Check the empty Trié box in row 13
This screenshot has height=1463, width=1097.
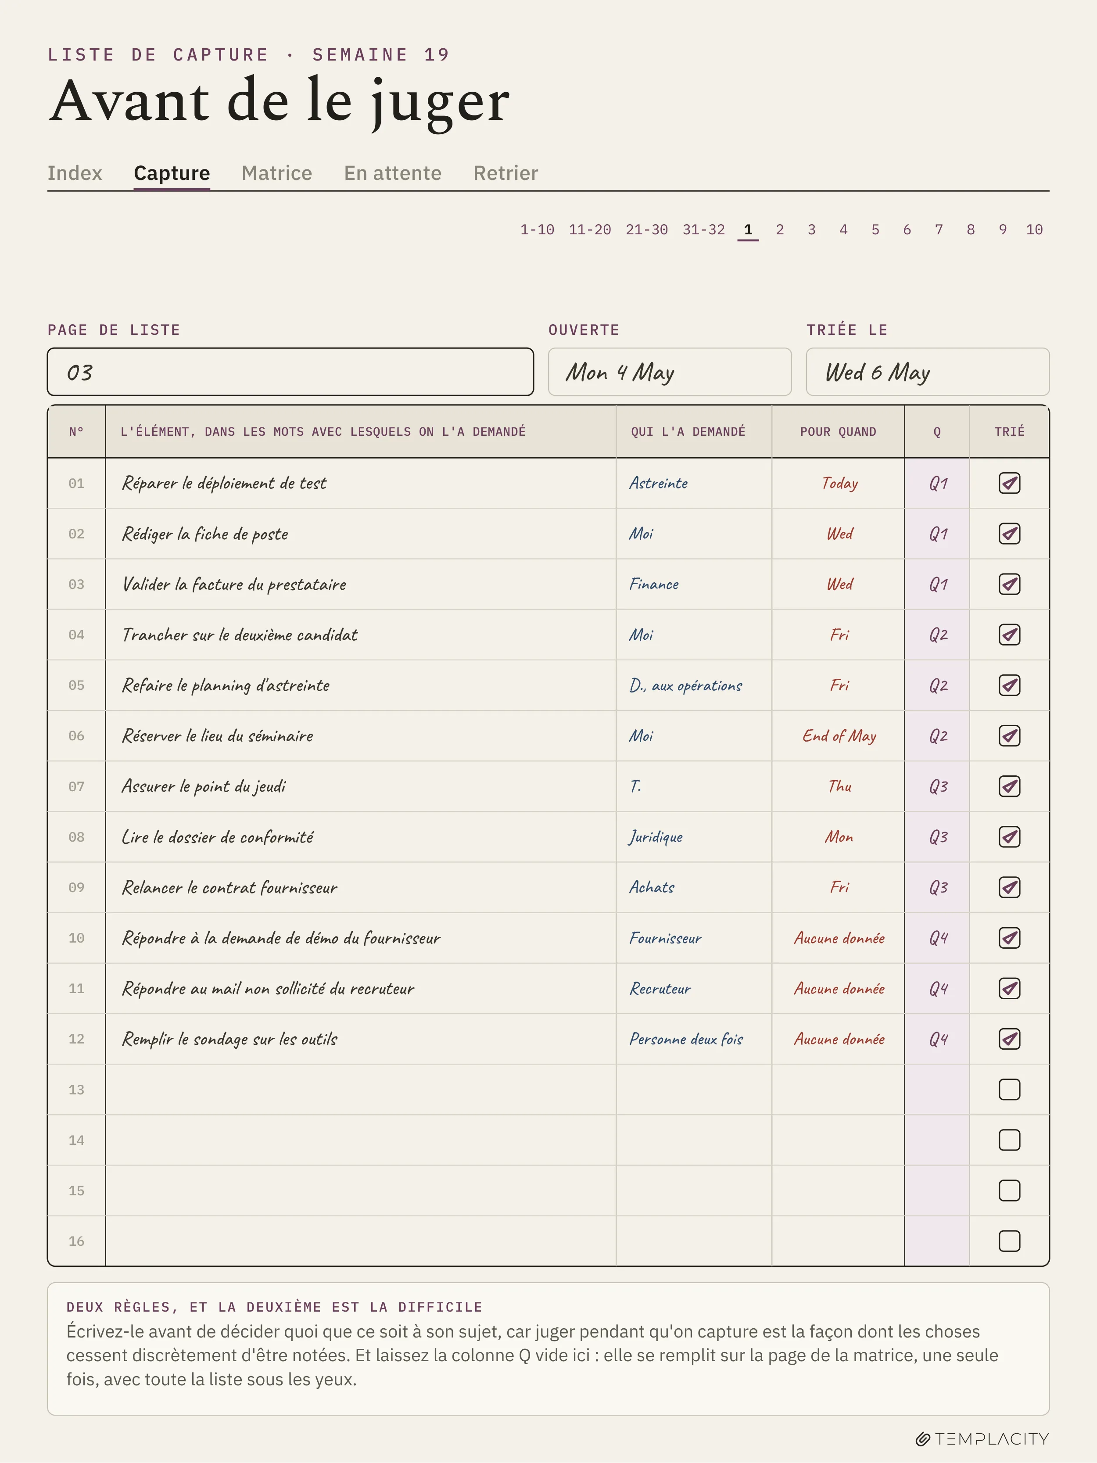pyautogui.click(x=1009, y=1089)
